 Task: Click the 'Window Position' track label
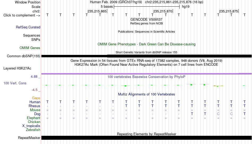tap(28, 2)
